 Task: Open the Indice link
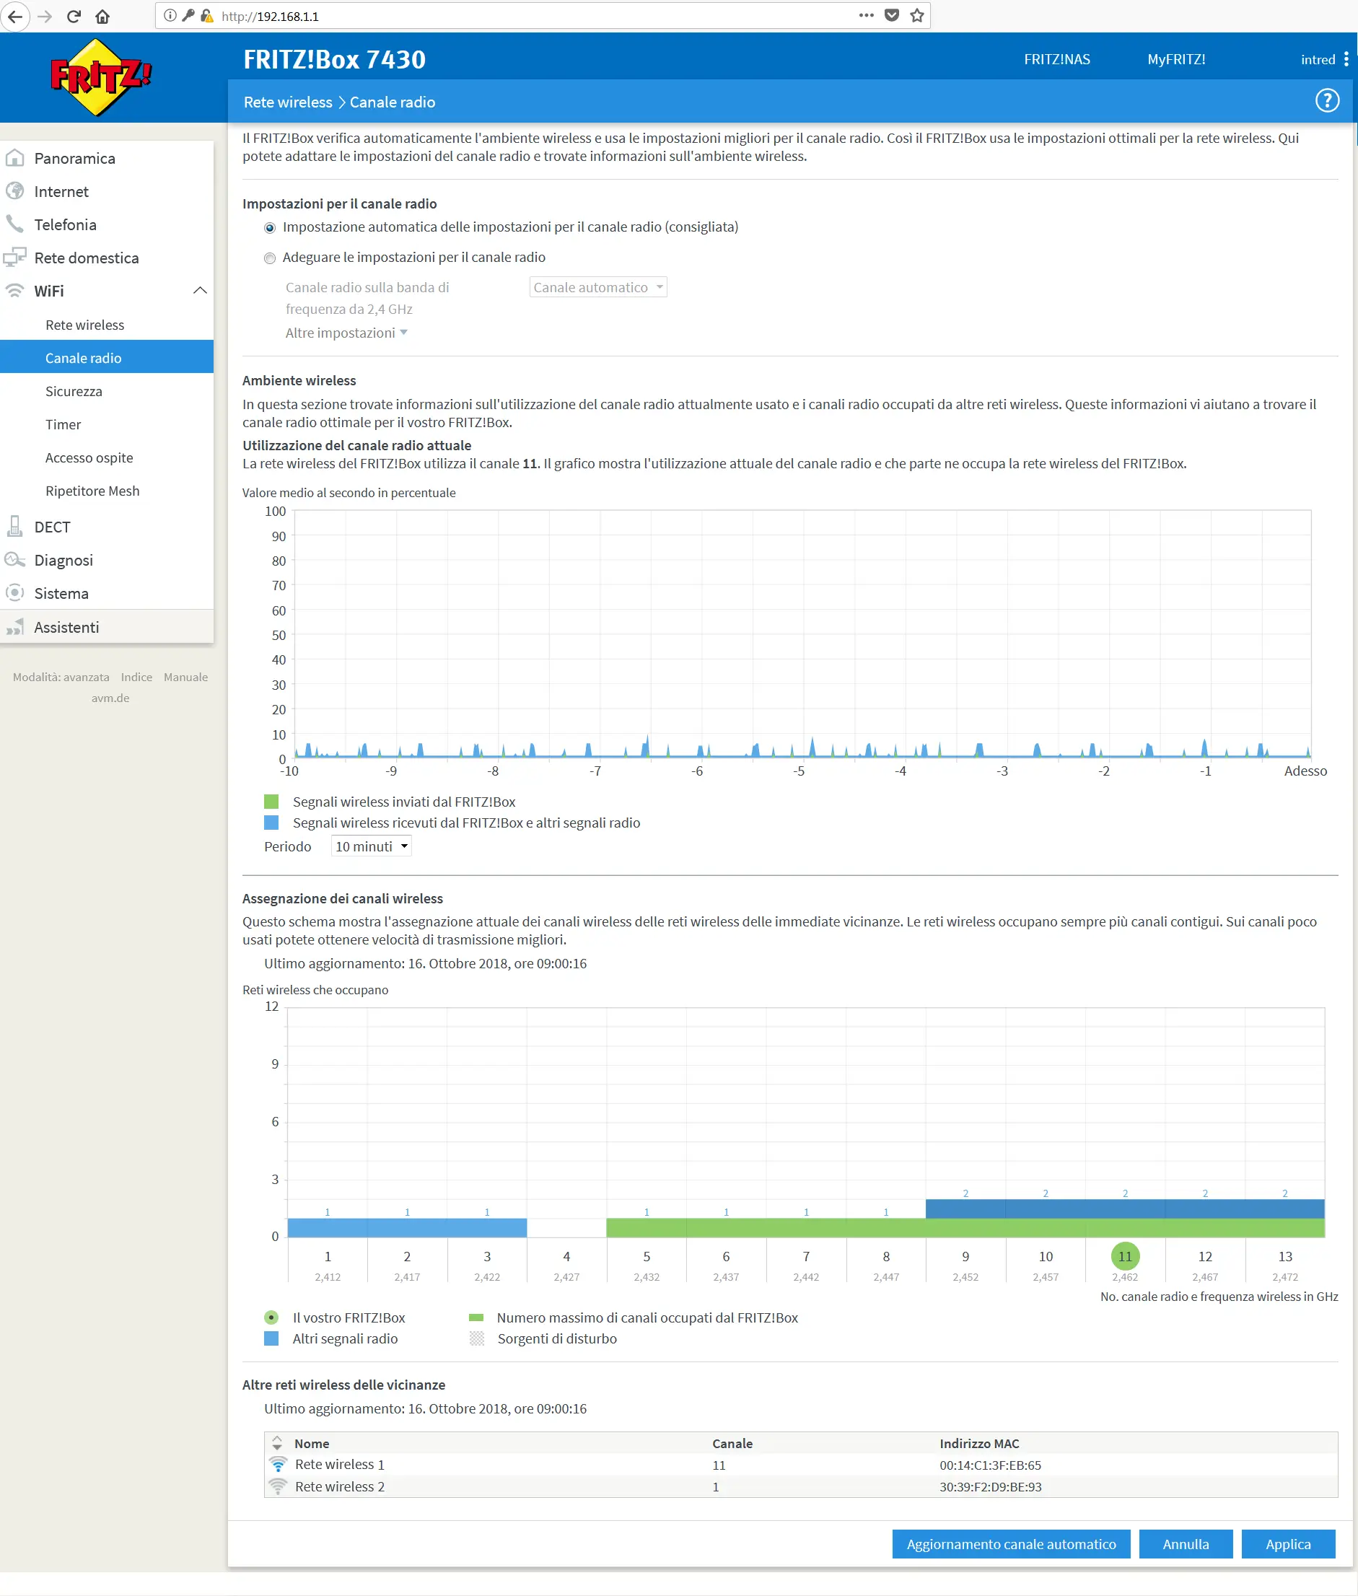click(x=136, y=677)
